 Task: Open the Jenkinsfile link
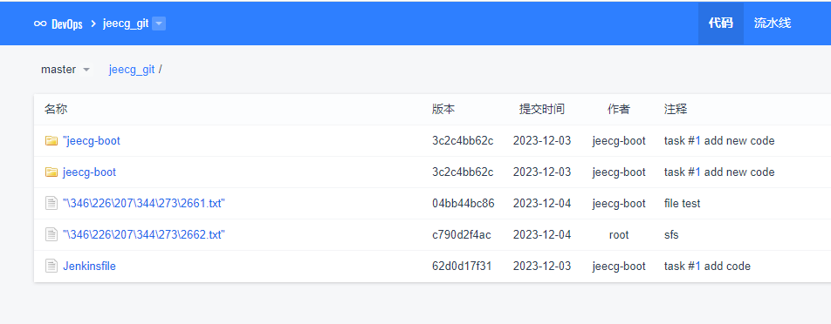pos(89,266)
